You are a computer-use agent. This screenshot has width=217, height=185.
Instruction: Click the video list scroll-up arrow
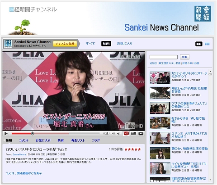tap(210, 72)
